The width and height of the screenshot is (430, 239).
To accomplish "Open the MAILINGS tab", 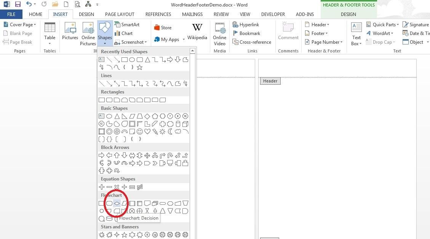I will point(192,14).
